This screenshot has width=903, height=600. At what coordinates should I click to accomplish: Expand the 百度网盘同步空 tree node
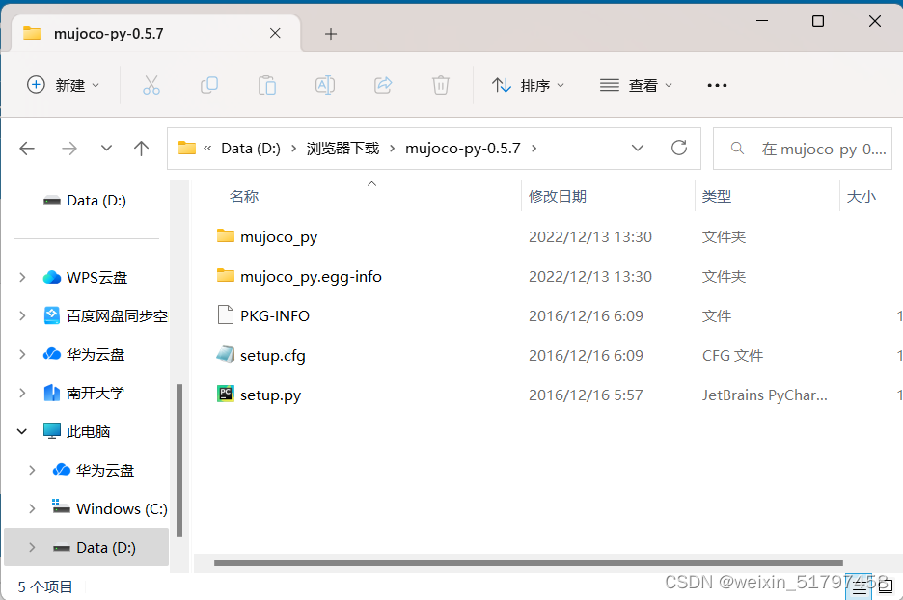[22, 315]
